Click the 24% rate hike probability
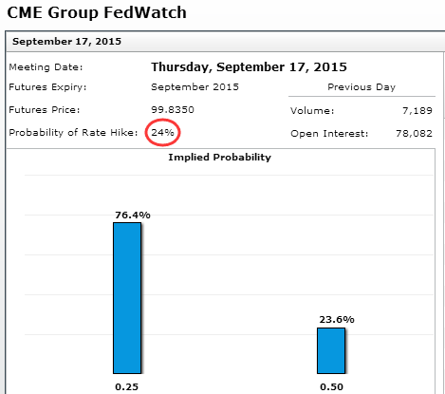The width and height of the screenshot is (445, 394). click(x=162, y=132)
